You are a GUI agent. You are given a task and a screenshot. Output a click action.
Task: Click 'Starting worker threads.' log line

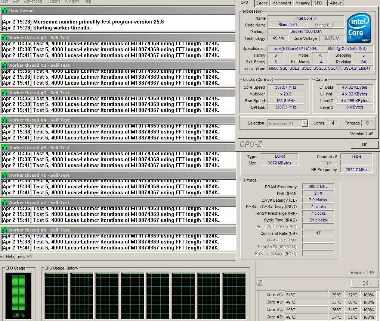62,28
